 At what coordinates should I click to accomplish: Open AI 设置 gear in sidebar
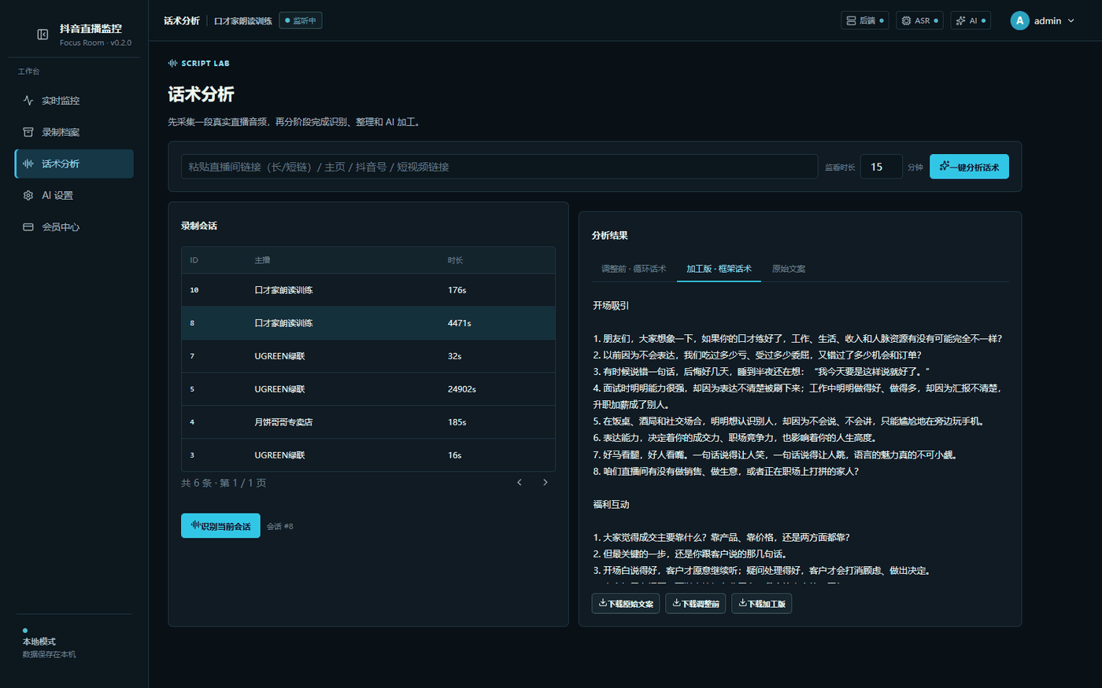(74, 195)
